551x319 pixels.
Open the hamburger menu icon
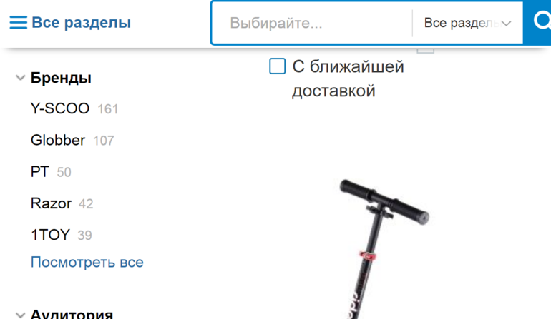pyautogui.click(x=19, y=22)
